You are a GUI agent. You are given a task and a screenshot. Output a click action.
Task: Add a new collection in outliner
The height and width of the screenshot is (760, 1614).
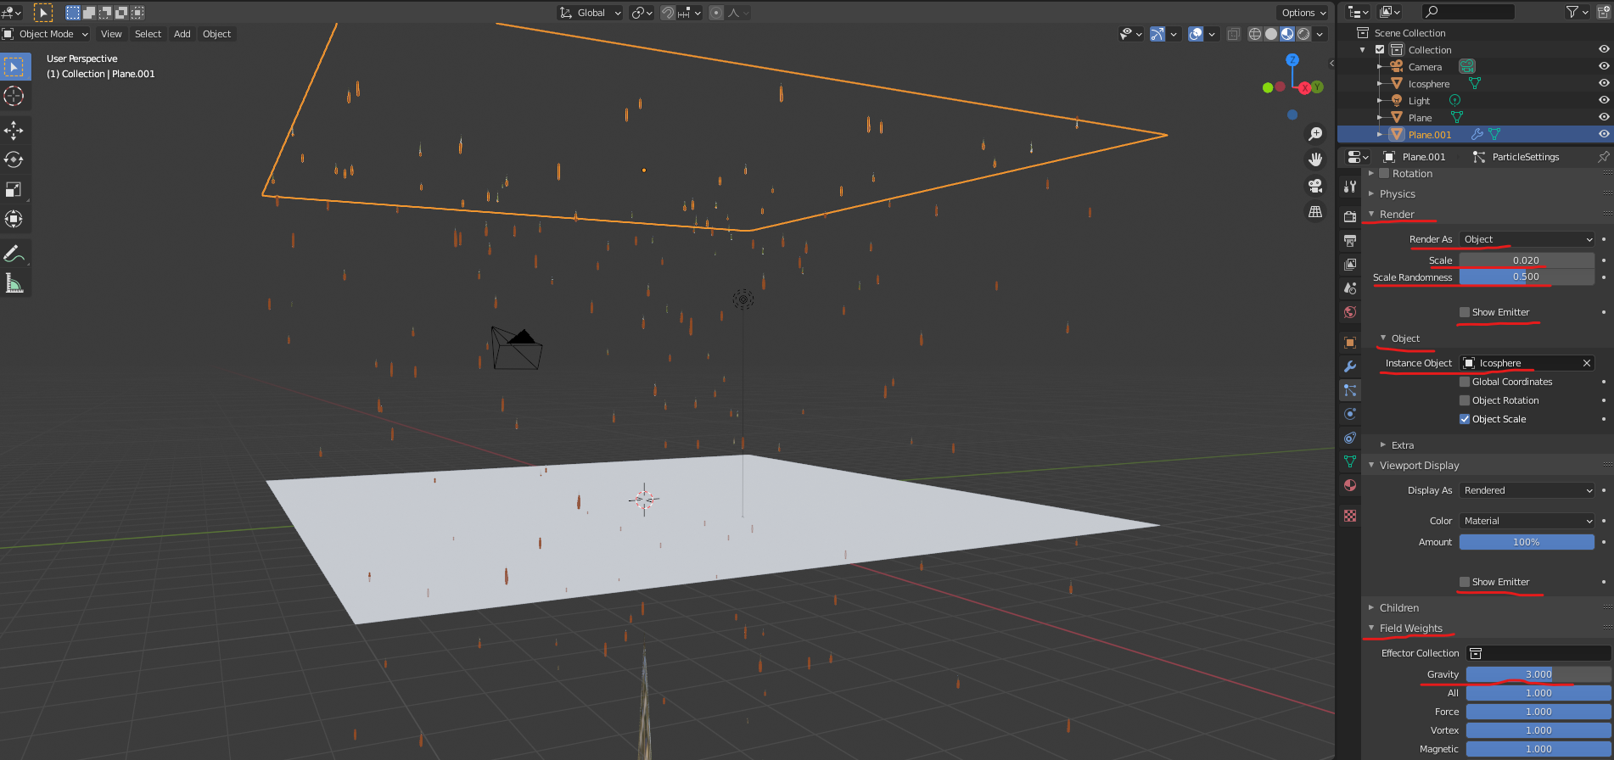[x=1603, y=12]
